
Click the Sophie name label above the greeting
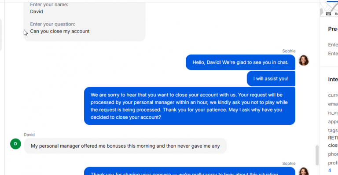[x=289, y=51]
